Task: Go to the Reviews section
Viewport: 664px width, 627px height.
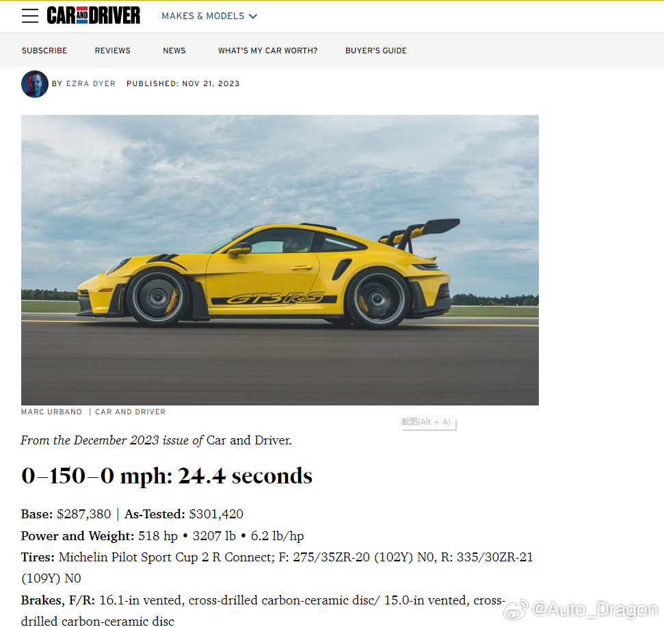Action: pos(113,51)
